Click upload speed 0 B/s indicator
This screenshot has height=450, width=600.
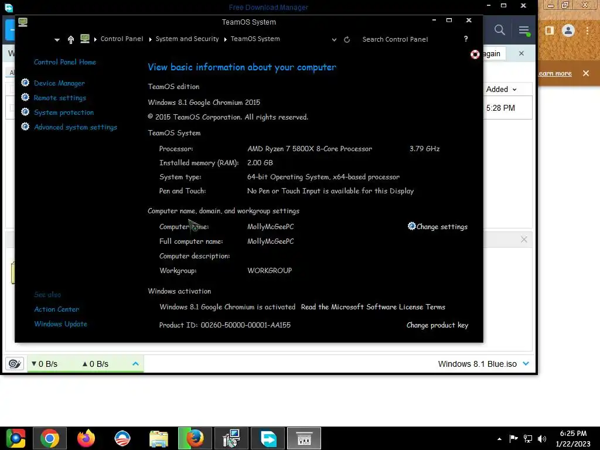click(96, 364)
